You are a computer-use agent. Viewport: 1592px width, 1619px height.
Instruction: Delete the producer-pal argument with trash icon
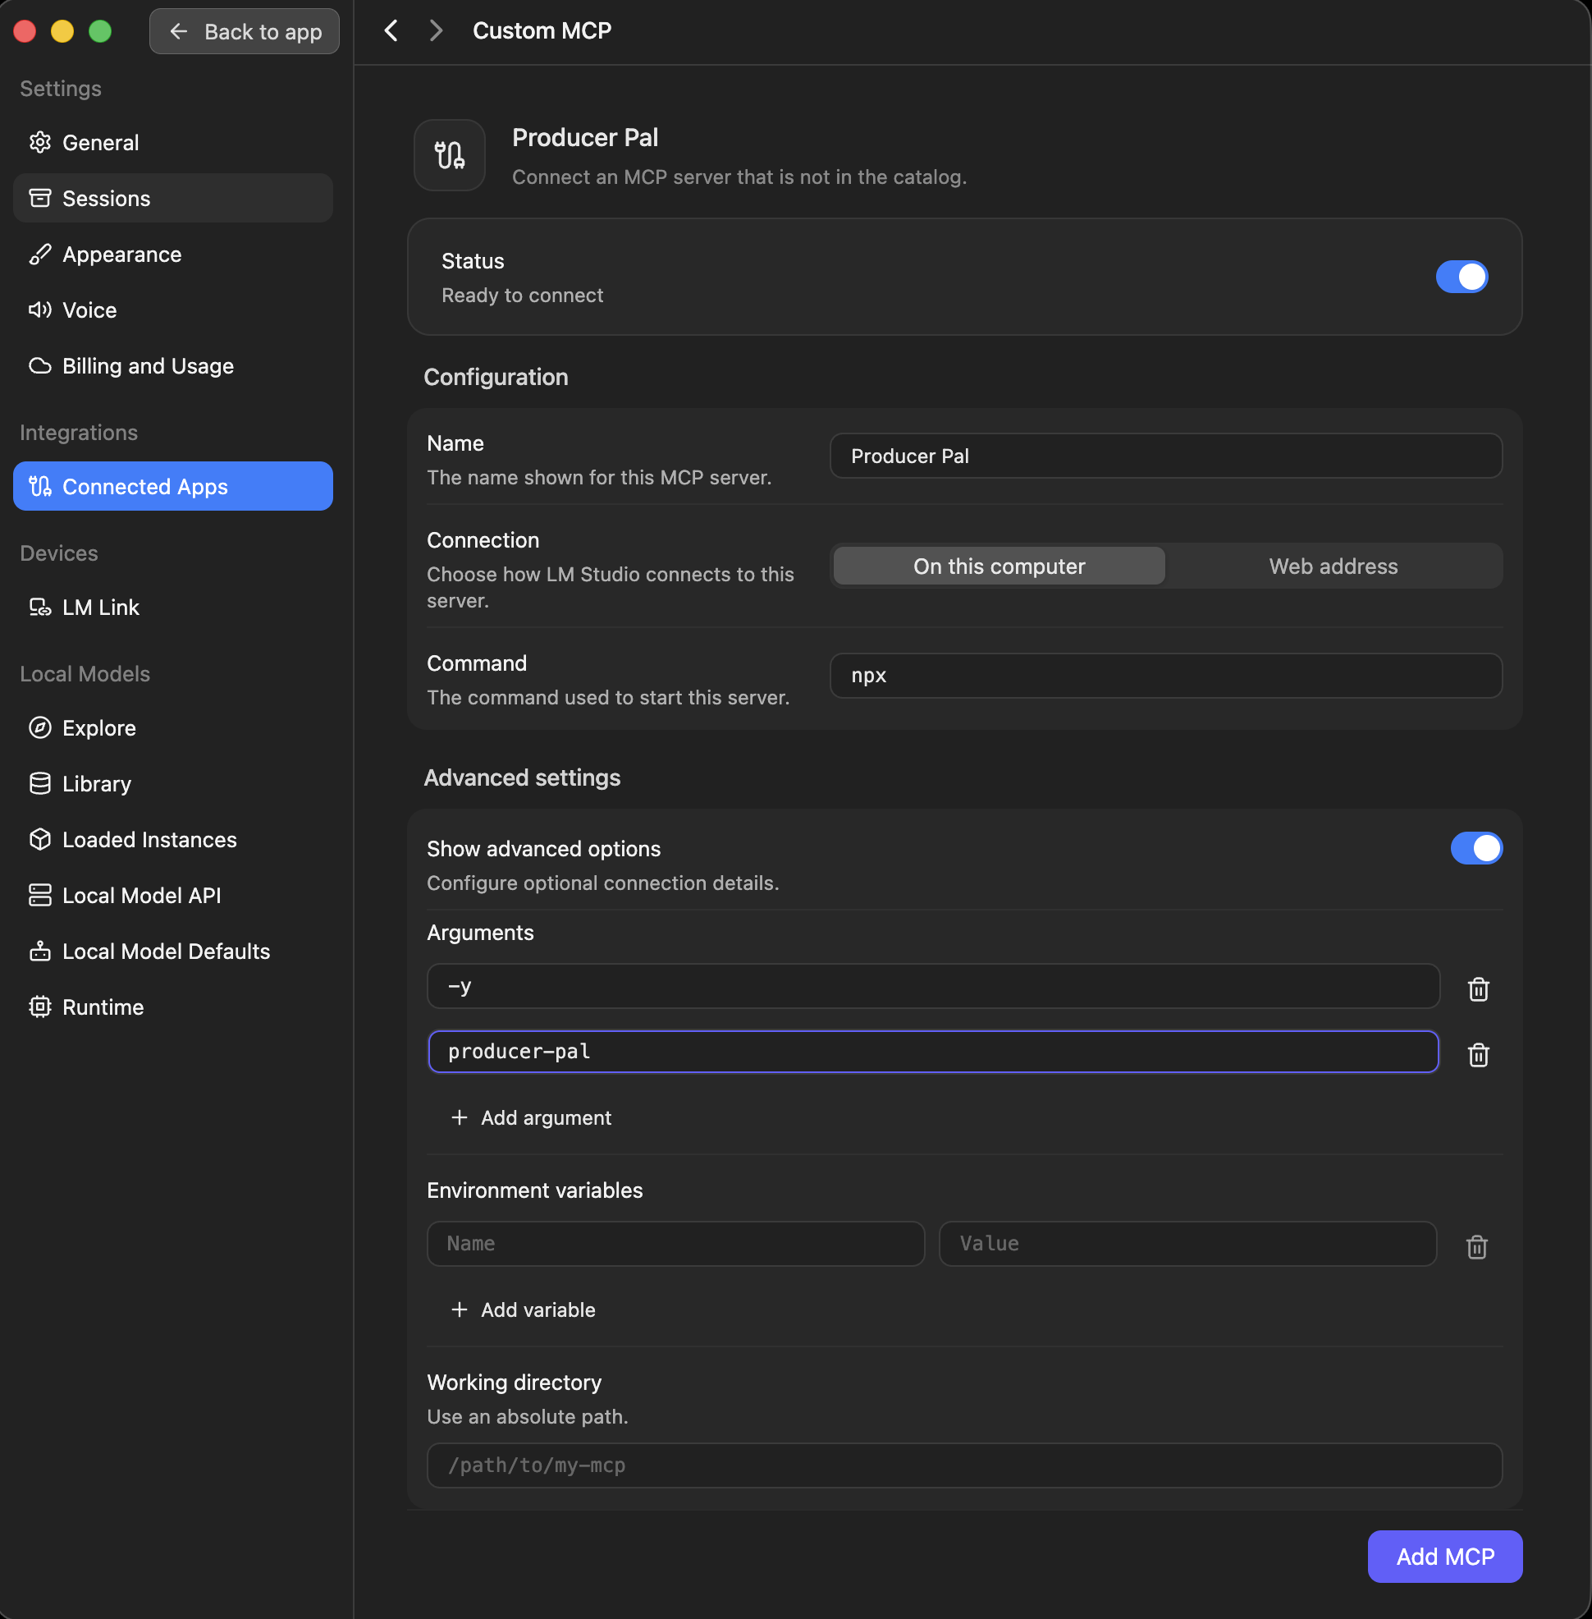point(1478,1054)
